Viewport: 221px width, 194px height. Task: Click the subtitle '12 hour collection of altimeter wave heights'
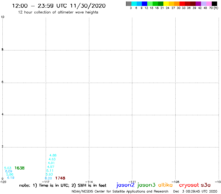coord(58,12)
